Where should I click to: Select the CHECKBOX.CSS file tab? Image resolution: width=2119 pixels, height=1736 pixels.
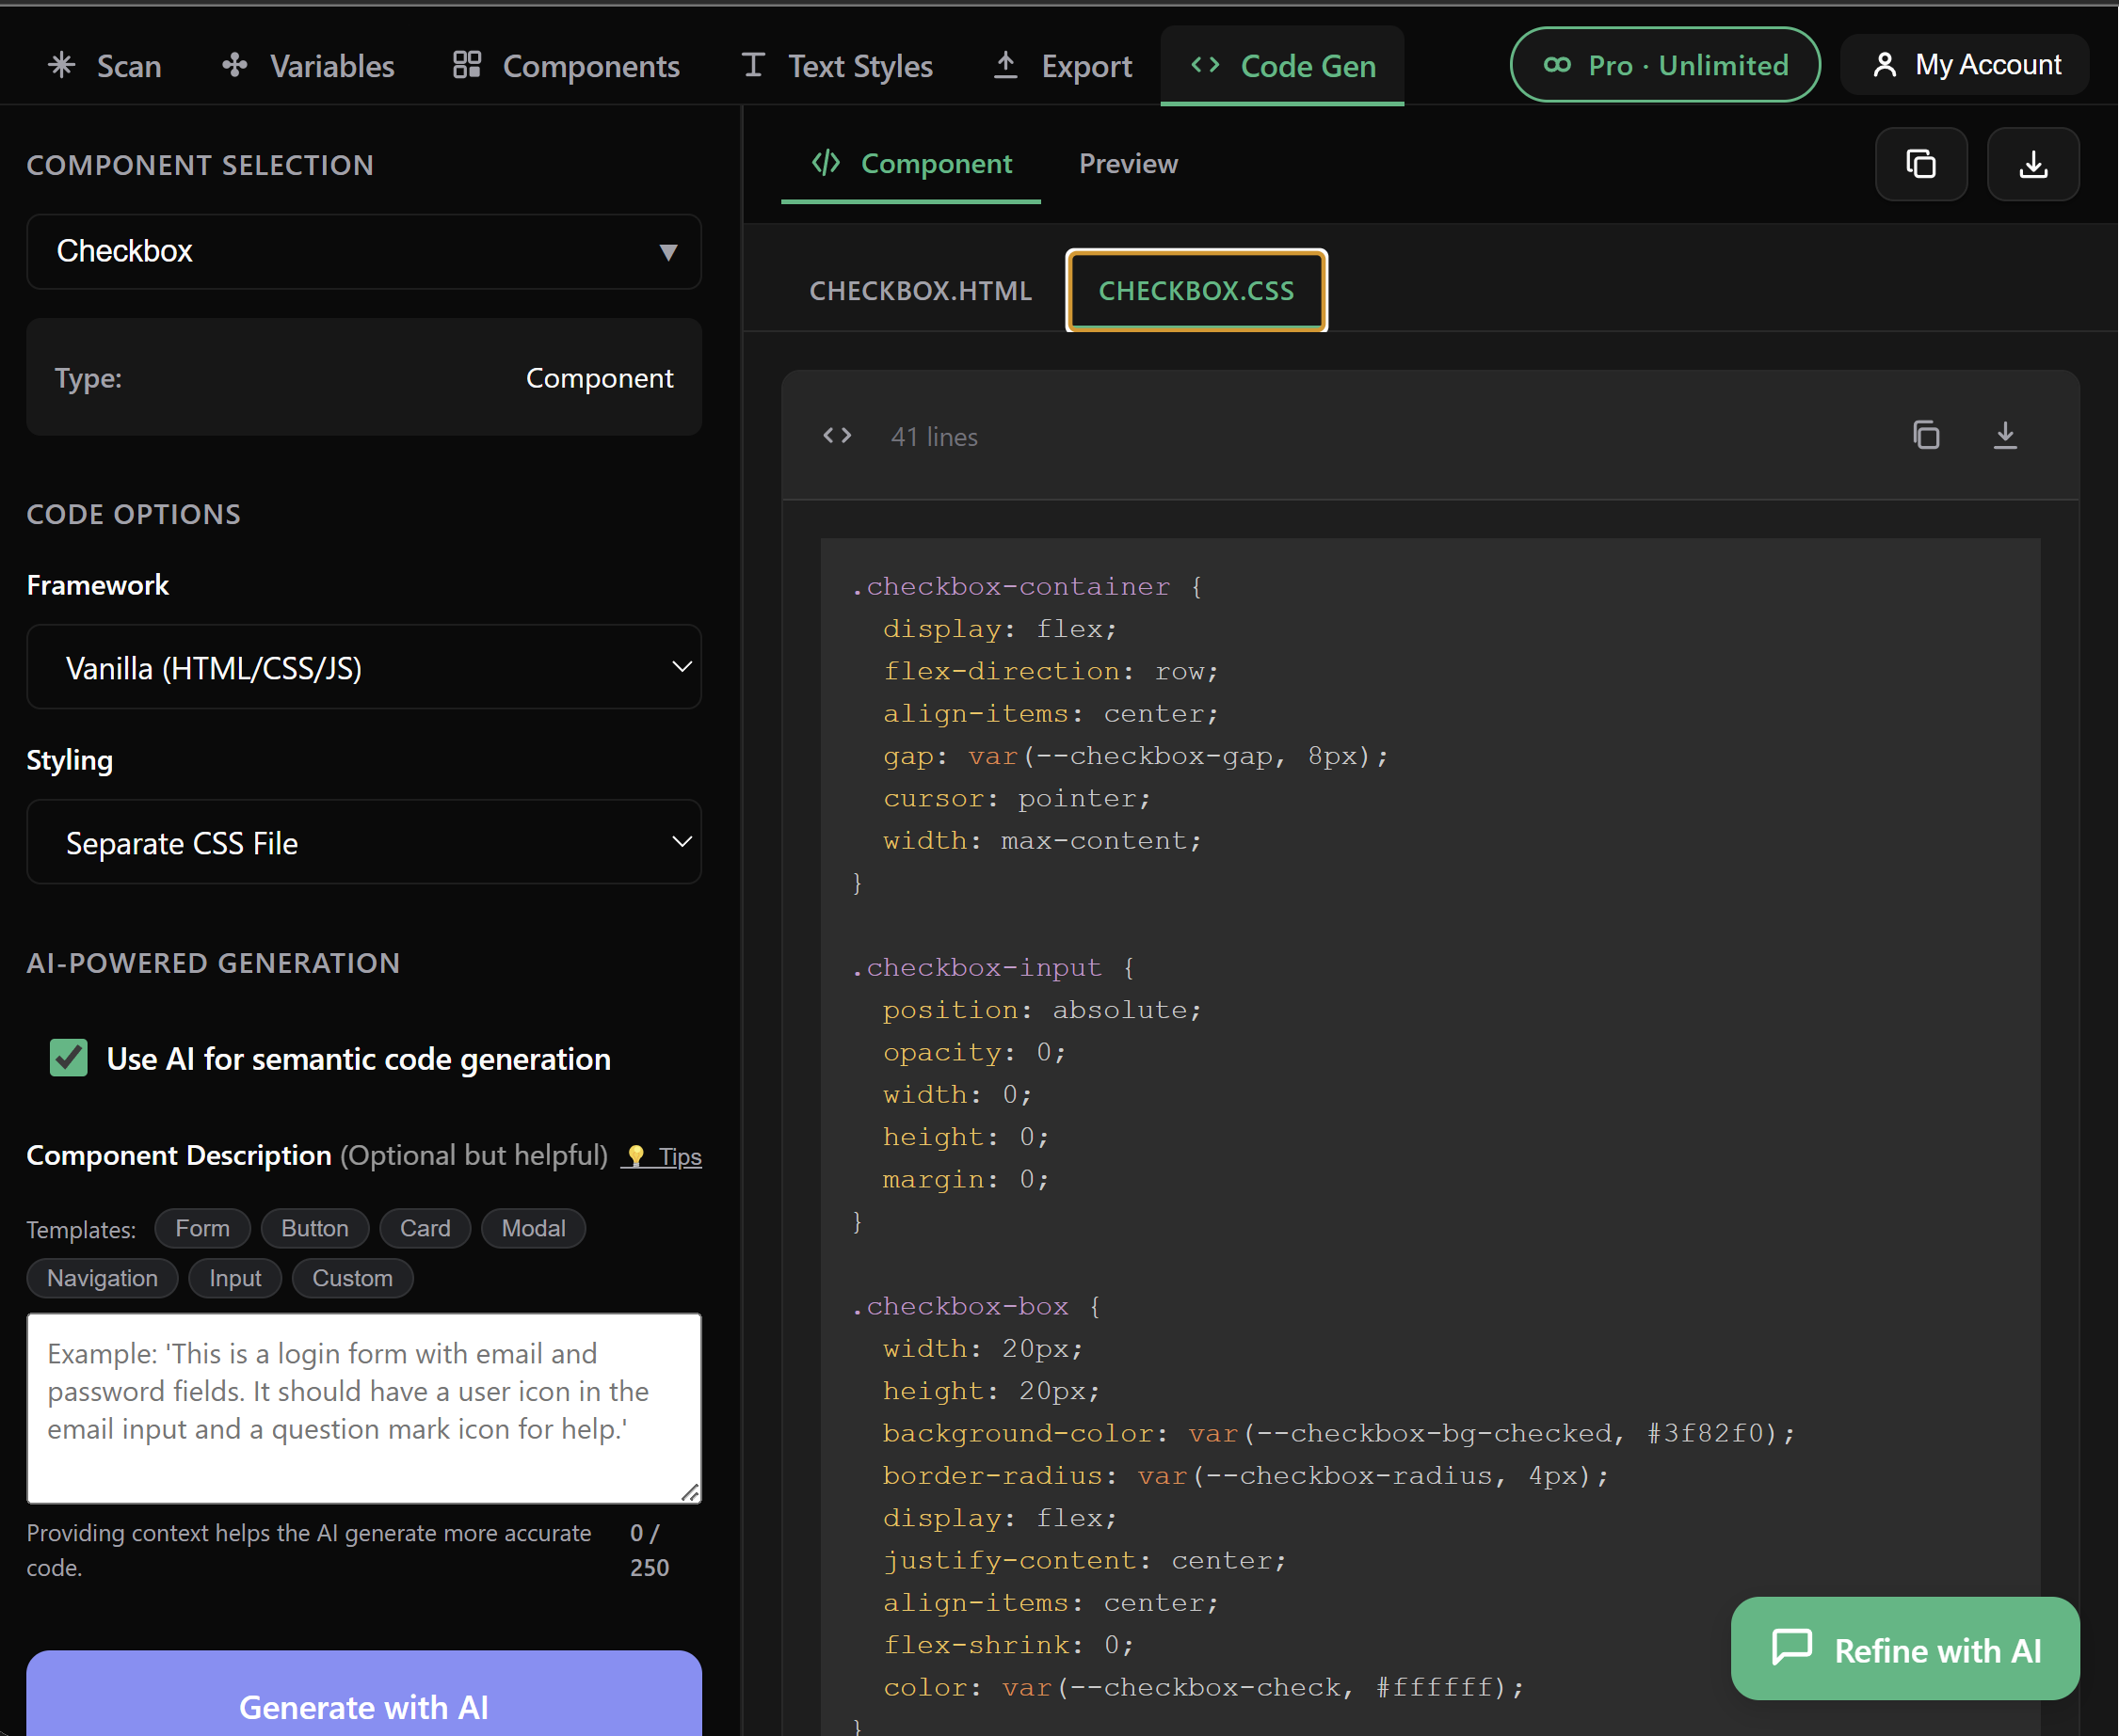(x=1196, y=291)
